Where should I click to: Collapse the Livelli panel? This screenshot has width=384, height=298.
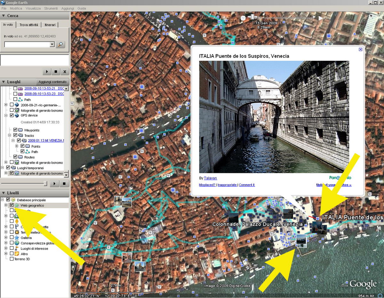point(4,193)
